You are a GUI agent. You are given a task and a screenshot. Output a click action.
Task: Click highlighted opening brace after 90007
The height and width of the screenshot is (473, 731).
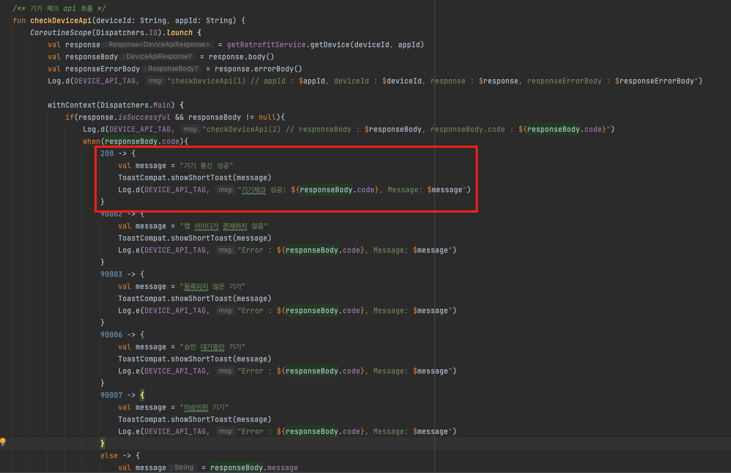point(142,395)
